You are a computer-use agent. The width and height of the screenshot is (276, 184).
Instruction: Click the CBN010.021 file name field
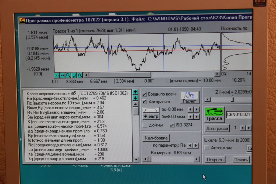(239, 114)
